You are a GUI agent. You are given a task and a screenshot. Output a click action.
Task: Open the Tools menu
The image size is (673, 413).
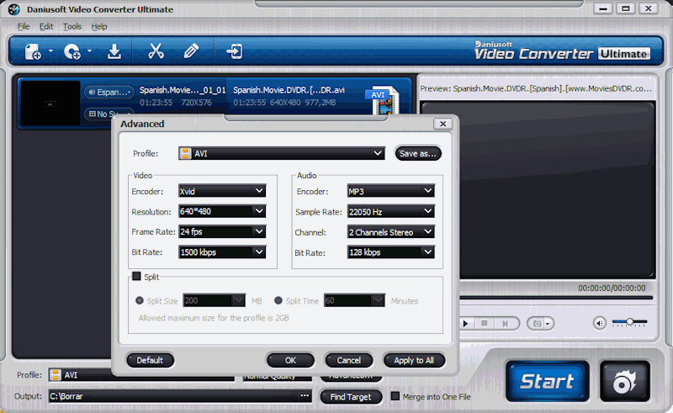(x=72, y=27)
